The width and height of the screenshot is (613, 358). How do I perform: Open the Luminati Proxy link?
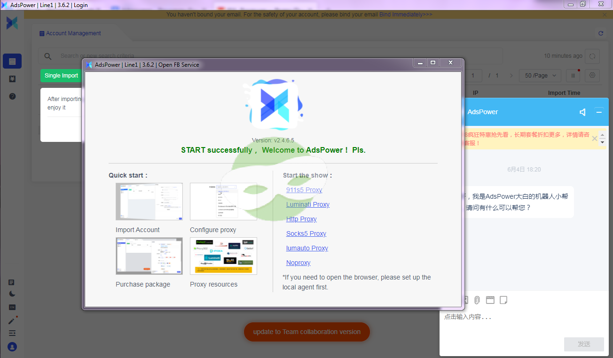308,204
